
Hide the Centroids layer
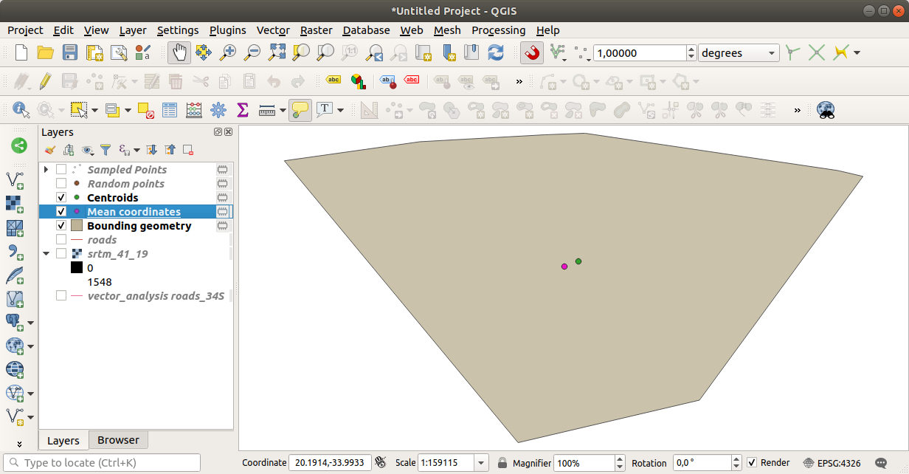(61, 197)
